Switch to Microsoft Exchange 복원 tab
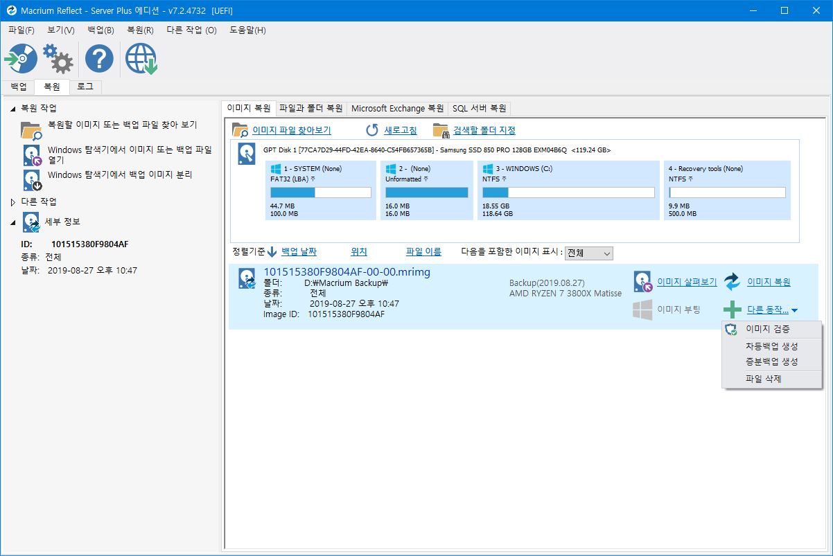The image size is (833, 556). tap(397, 108)
